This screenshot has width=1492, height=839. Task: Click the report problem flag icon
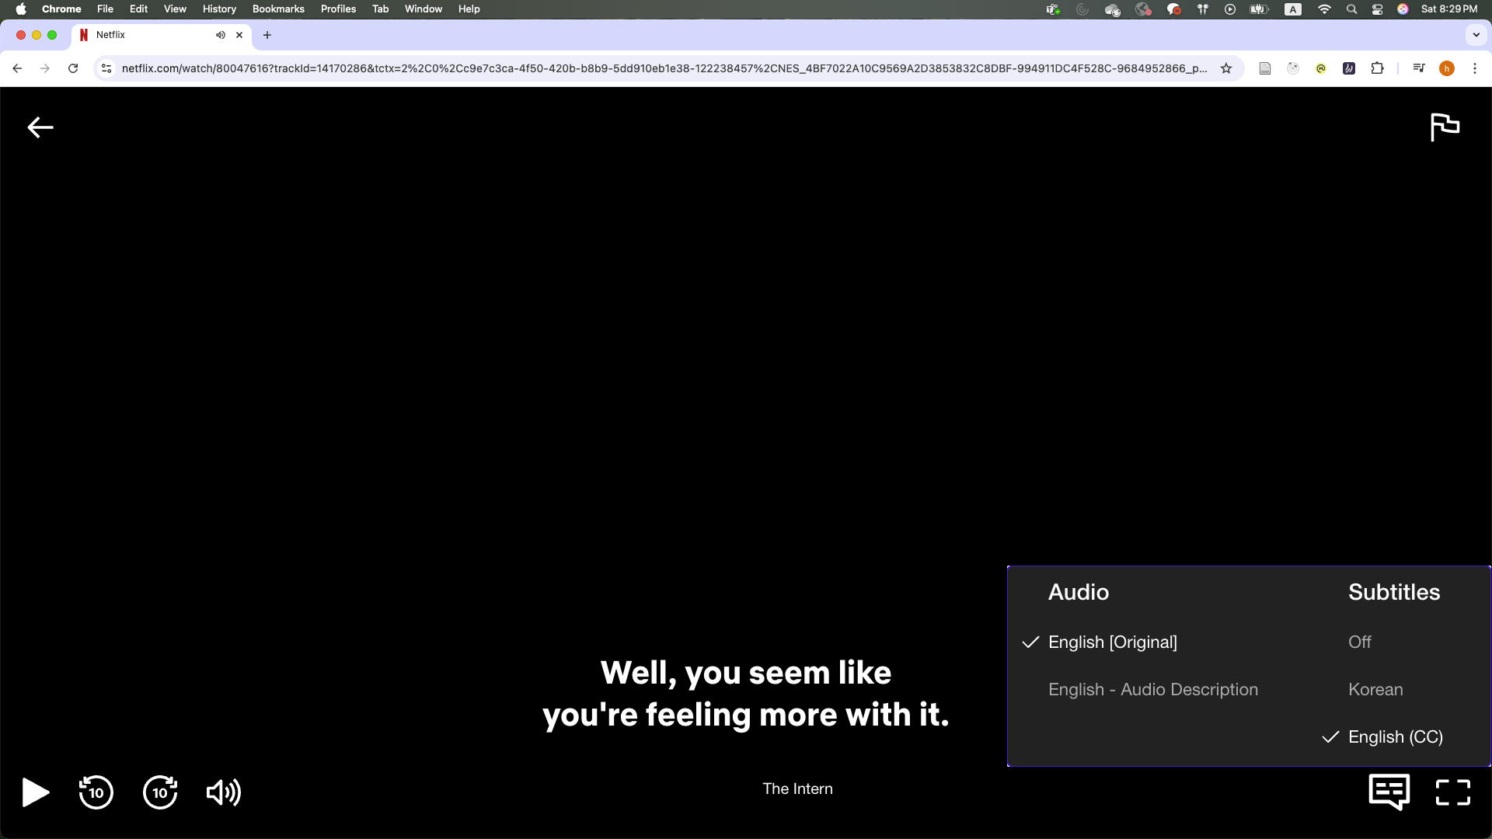[1445, 127]
